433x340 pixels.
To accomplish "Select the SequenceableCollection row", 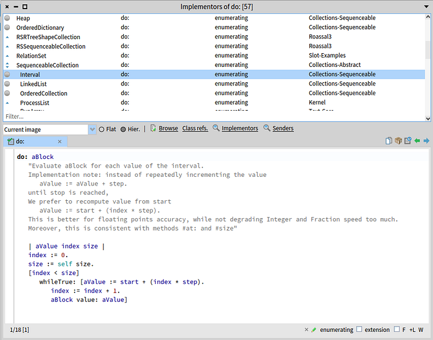I will click(x=214, y=65).
